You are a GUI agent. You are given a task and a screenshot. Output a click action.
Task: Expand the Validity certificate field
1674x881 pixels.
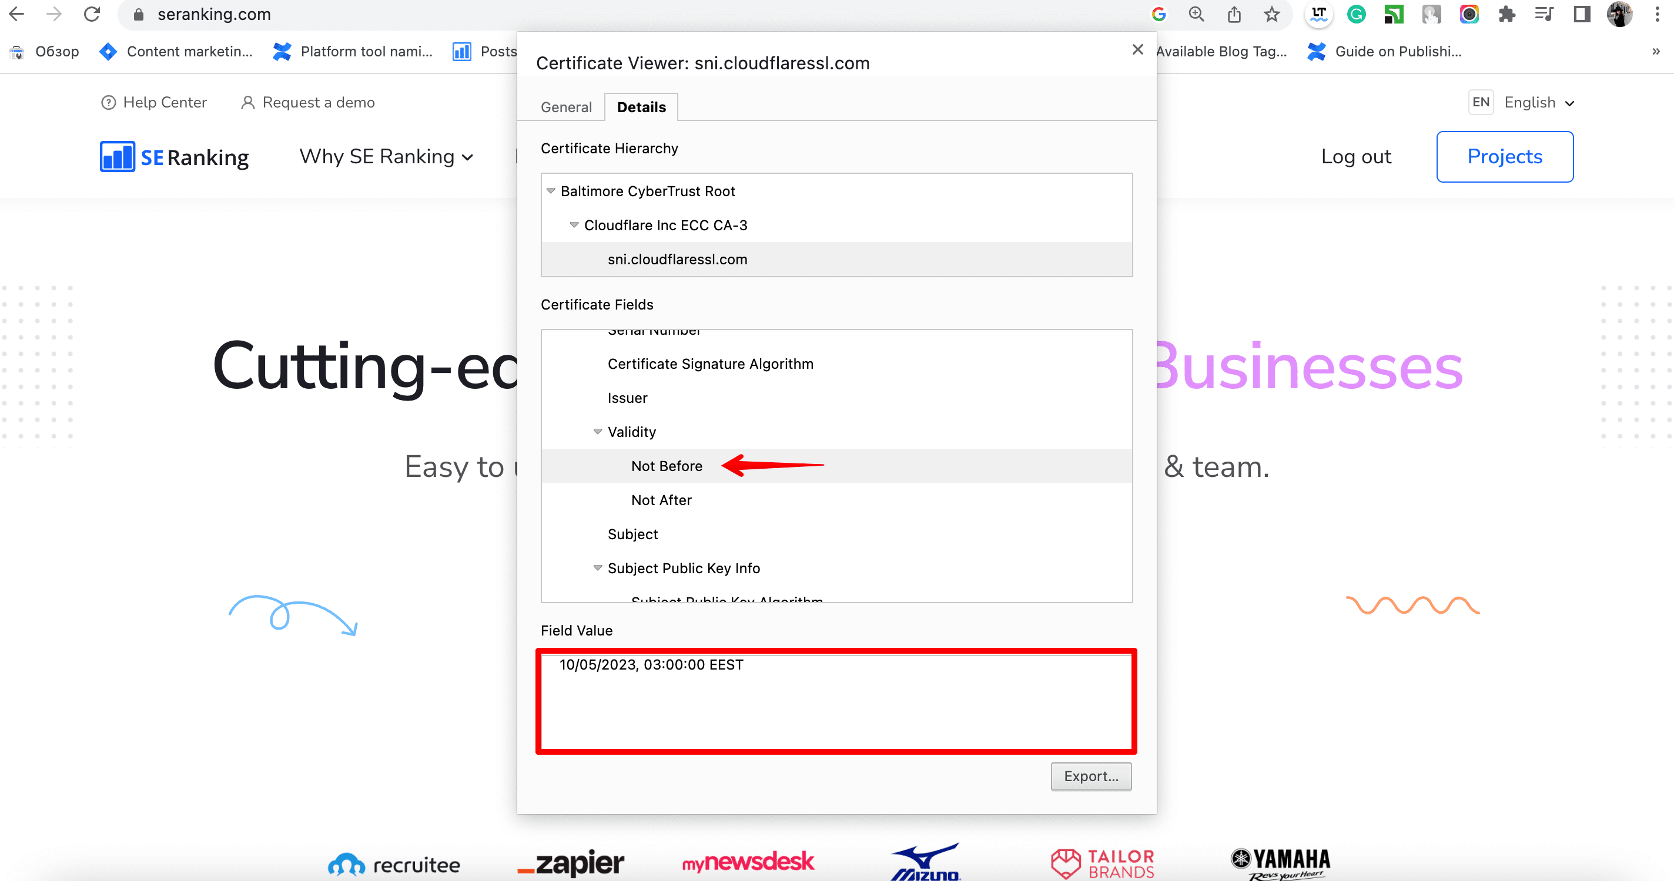(595, 432)
